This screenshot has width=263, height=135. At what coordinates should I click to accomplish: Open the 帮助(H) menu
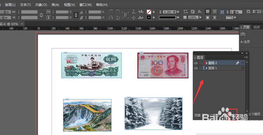pos(102,5)
